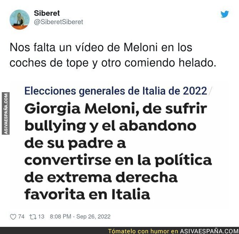Click the Twitter bird logo
The width and height of the screenshot is (239, 234).
point(225,14)
